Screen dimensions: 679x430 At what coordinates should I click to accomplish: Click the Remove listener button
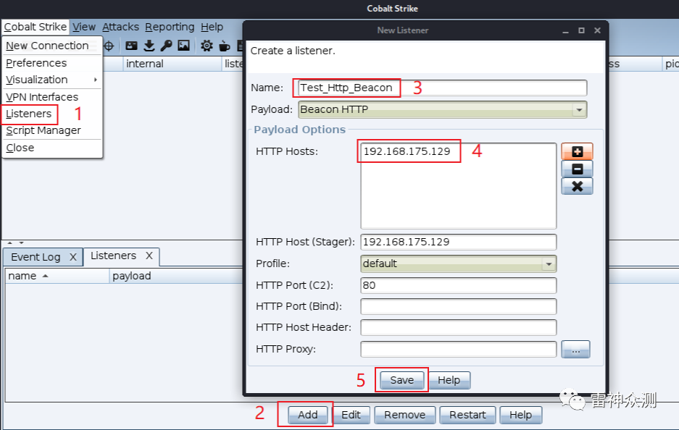pos(405,415)
